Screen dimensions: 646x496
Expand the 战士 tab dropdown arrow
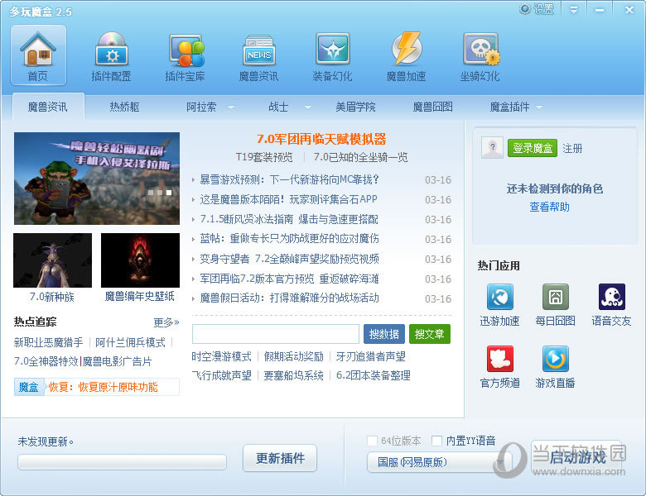coord(308,107)
